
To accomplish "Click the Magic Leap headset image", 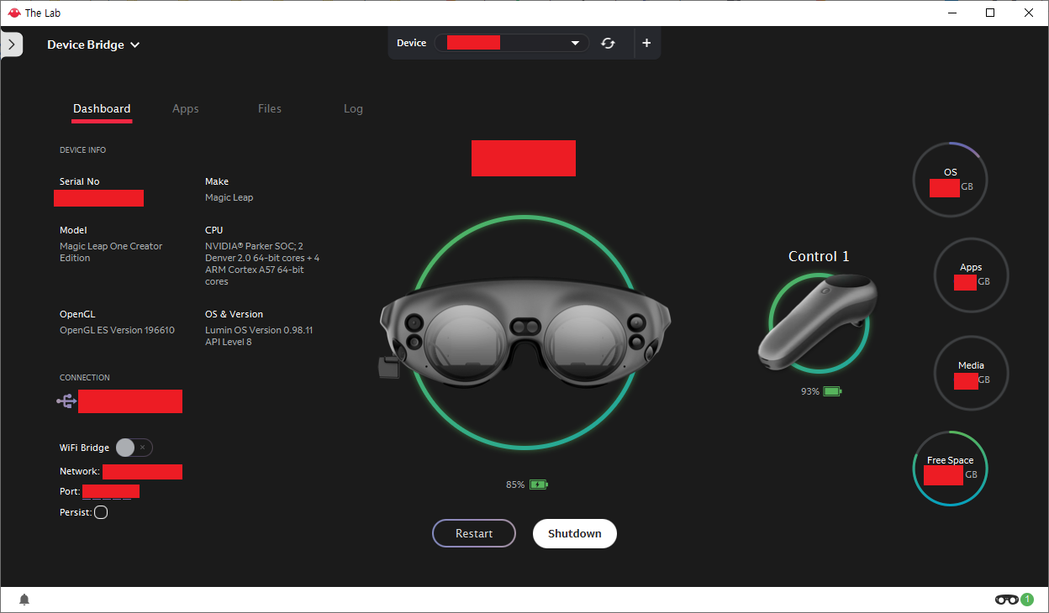I will pyautogui.click(x=526, y=334).
